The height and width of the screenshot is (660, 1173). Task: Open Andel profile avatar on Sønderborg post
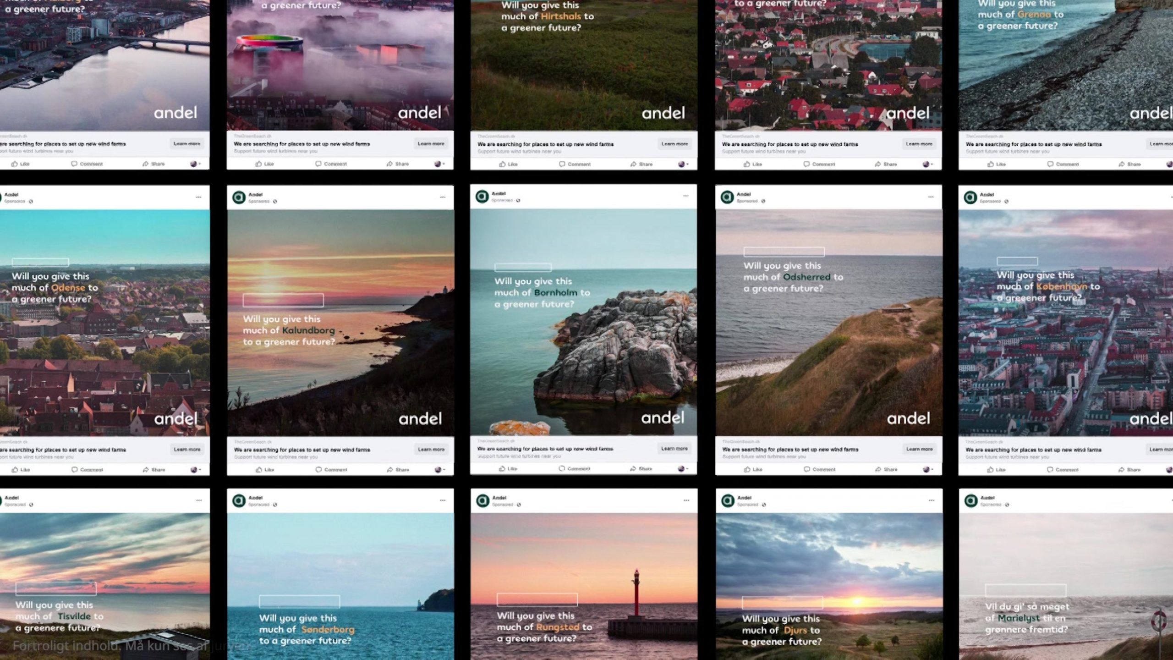click(239, 501)
